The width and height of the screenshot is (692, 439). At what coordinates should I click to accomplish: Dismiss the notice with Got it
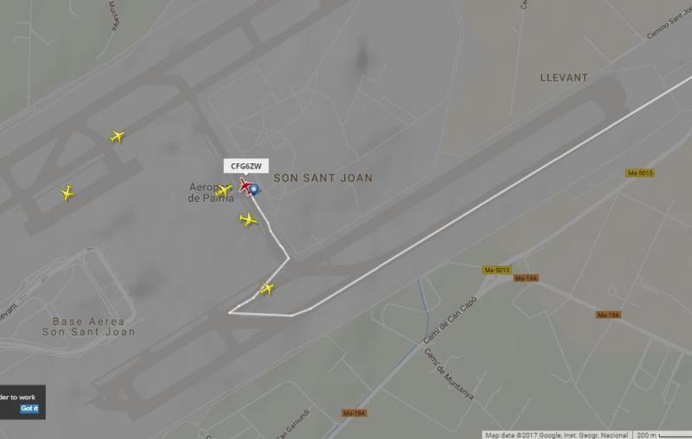(x=29, y=409)
